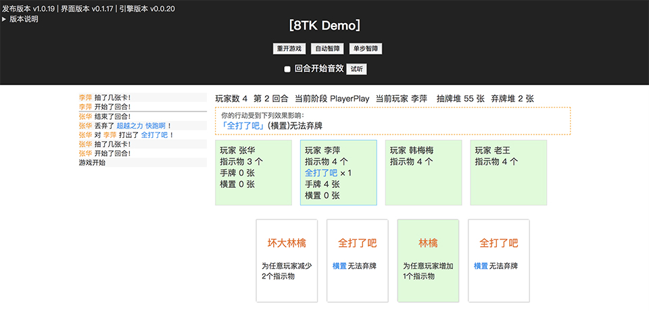Click 指示物 3 个 in 张华 panel
Image resolution: width=649 pixels, height=311 pixels.
pyautogui.click(x=241, y=162)
